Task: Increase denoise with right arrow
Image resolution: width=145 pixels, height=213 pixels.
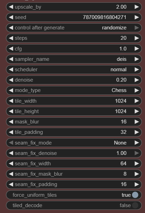Action: pyautogui.click(x=137, y=80)
